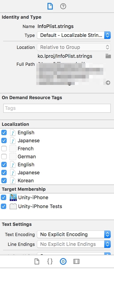Uncheck the first Japanese localization checkbox
This screenshot has width=114, height=289.
(x=4, y=141)
